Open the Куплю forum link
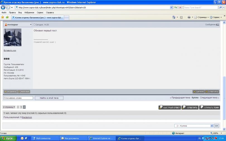226x141 pixels. [195, 98]
